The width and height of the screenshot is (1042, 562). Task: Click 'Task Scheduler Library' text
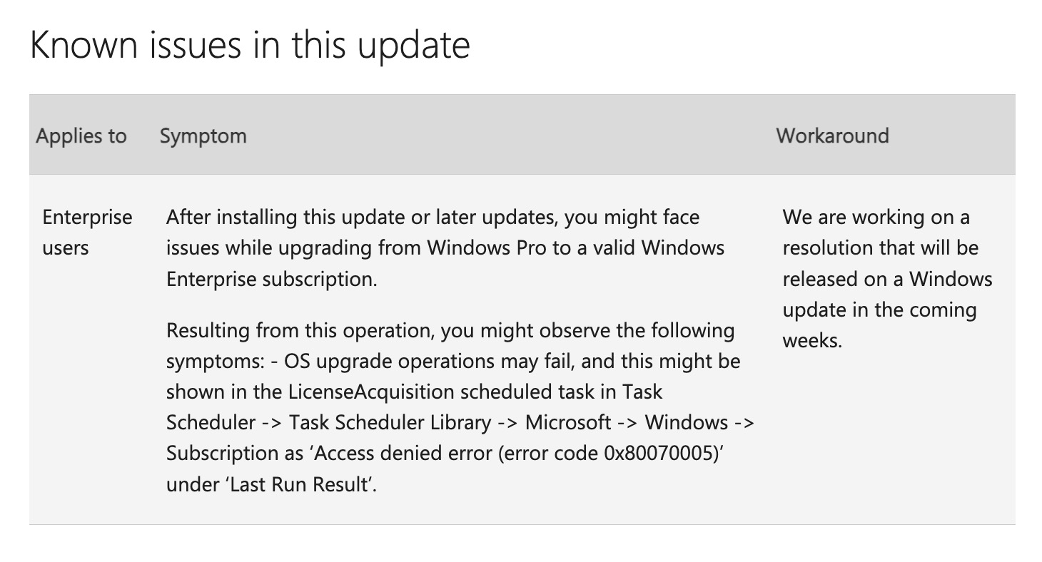pyautogui.click(x=390, y=422)
